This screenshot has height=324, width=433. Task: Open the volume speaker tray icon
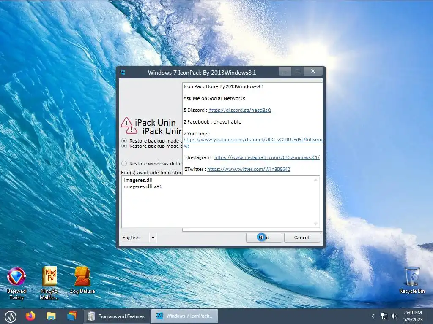[395, 316]
